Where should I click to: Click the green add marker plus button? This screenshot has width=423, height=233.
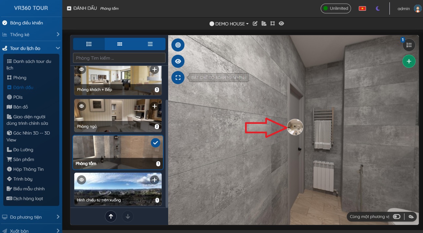[x=409, y=61]
